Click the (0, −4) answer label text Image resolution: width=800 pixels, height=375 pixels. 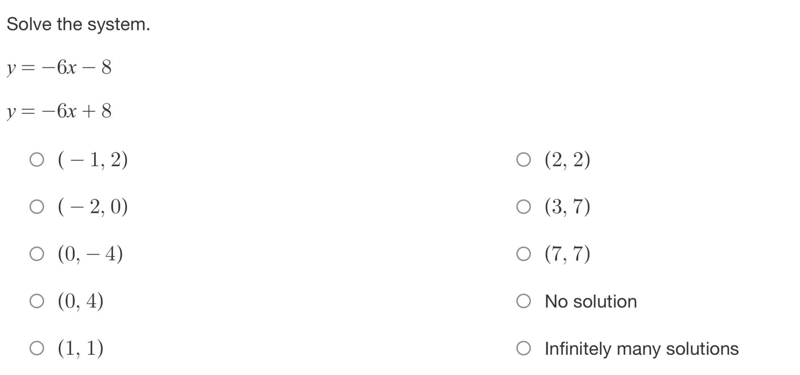click(90, 254)
